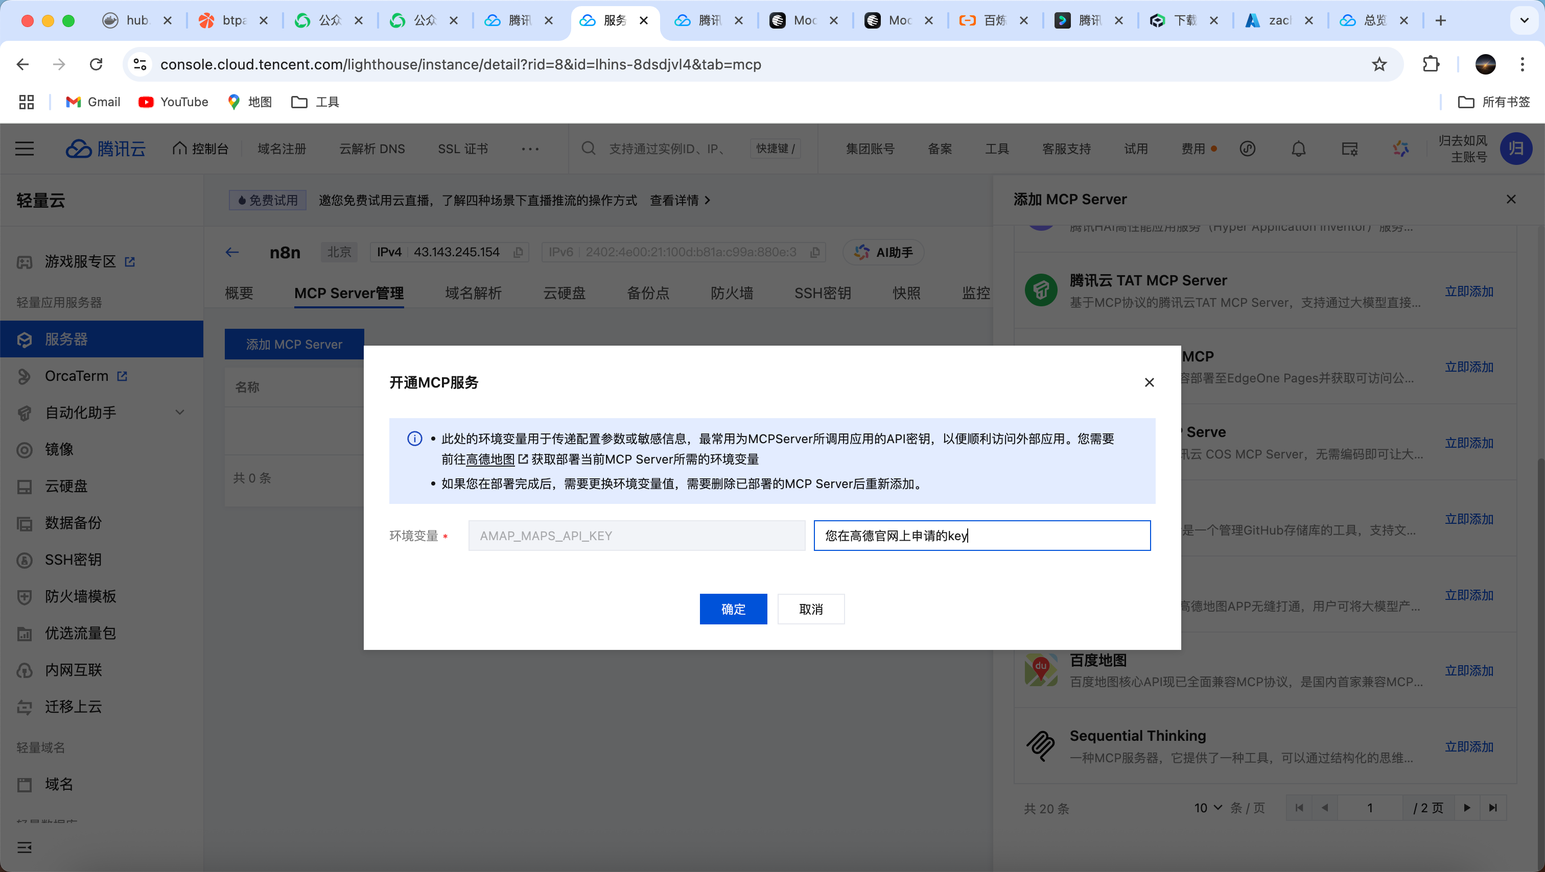Click the green TAT MCP Server icon
1545x872 pixels.
coord(1041,290)
